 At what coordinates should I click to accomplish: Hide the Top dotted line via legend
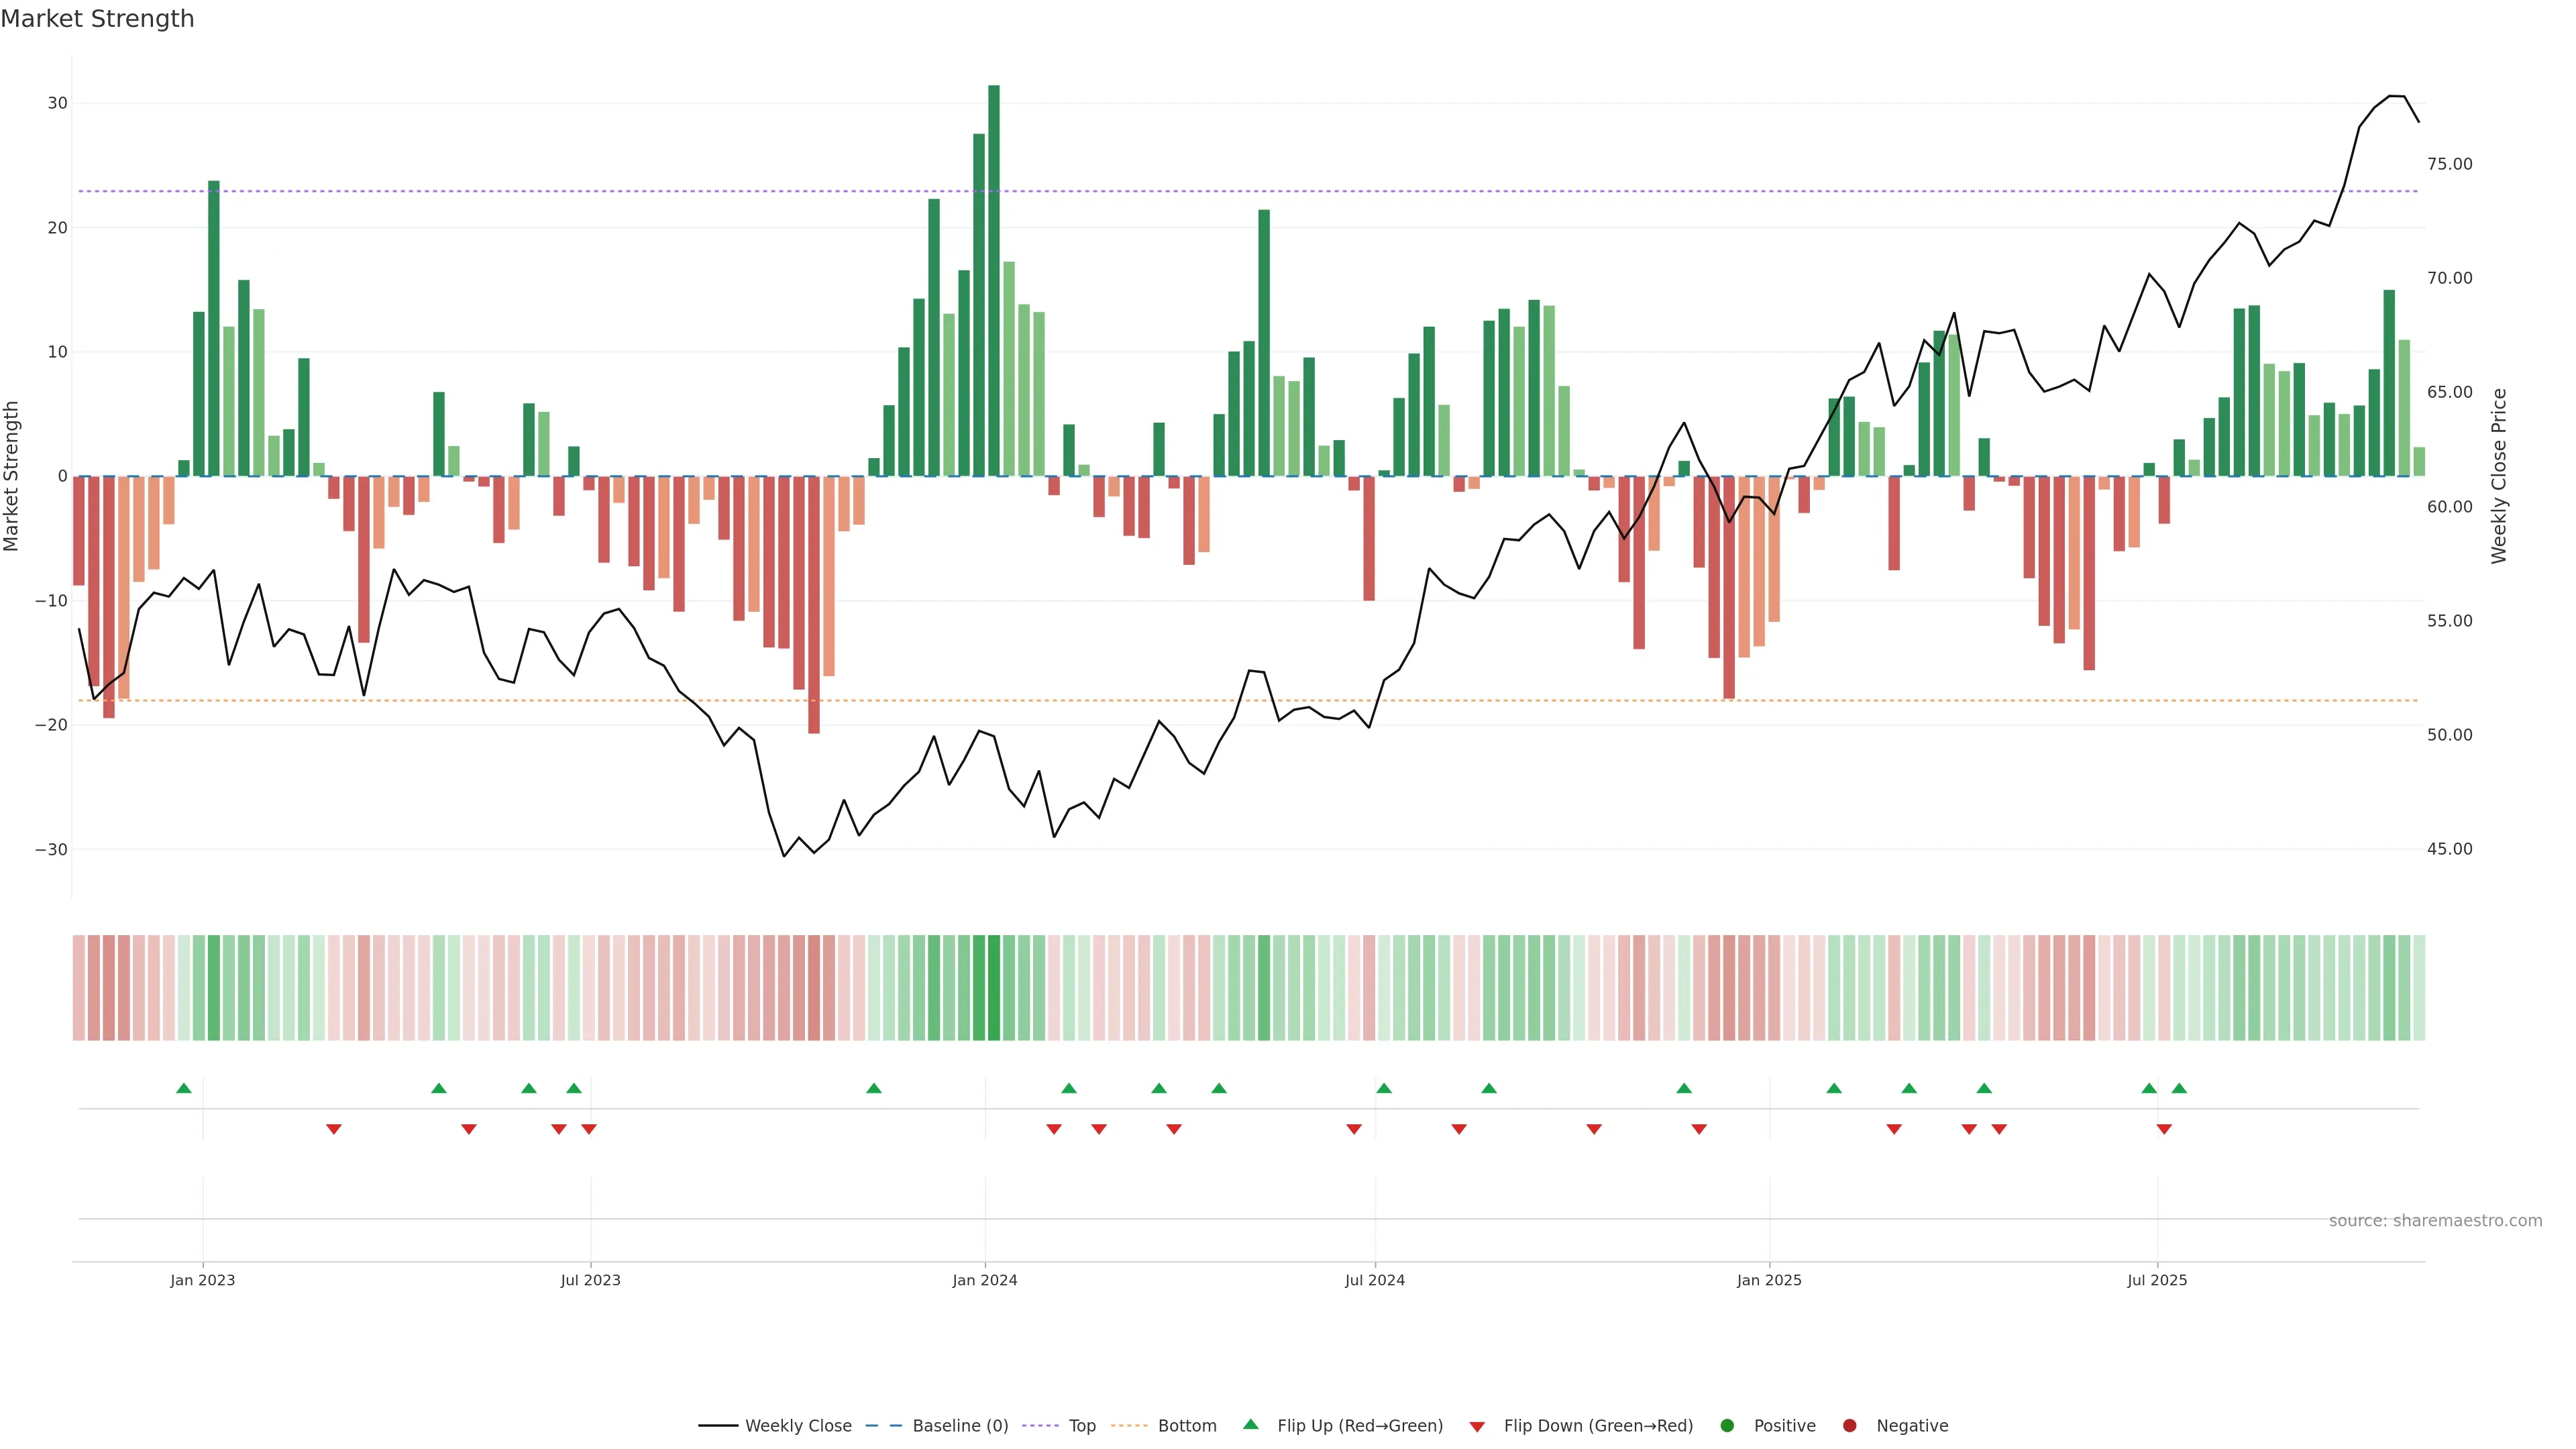tap(1081, 1425)
